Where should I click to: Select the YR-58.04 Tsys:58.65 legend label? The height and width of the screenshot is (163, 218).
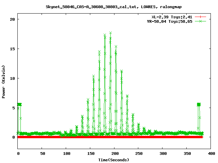170,21
